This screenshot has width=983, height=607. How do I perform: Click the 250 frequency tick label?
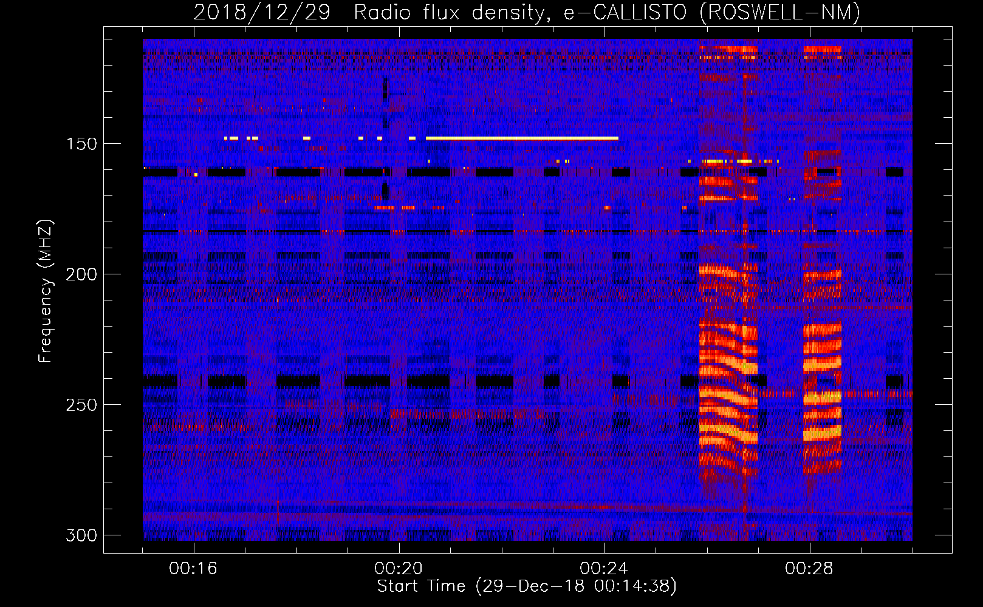click(81, 405)
